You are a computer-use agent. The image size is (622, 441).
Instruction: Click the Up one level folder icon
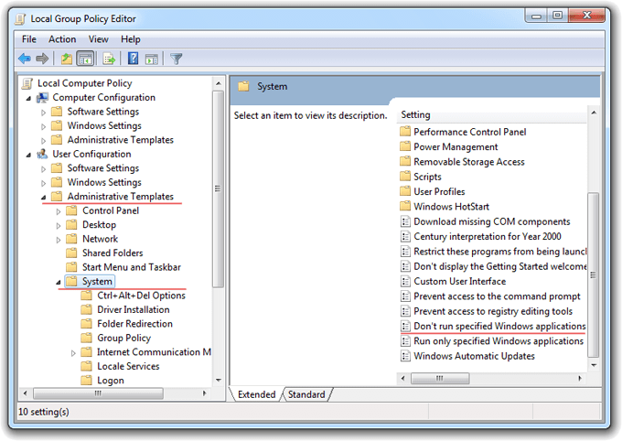point(66,59)
